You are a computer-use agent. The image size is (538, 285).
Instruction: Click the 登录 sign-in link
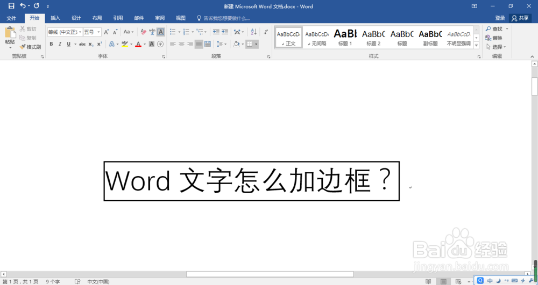(500, 18)
